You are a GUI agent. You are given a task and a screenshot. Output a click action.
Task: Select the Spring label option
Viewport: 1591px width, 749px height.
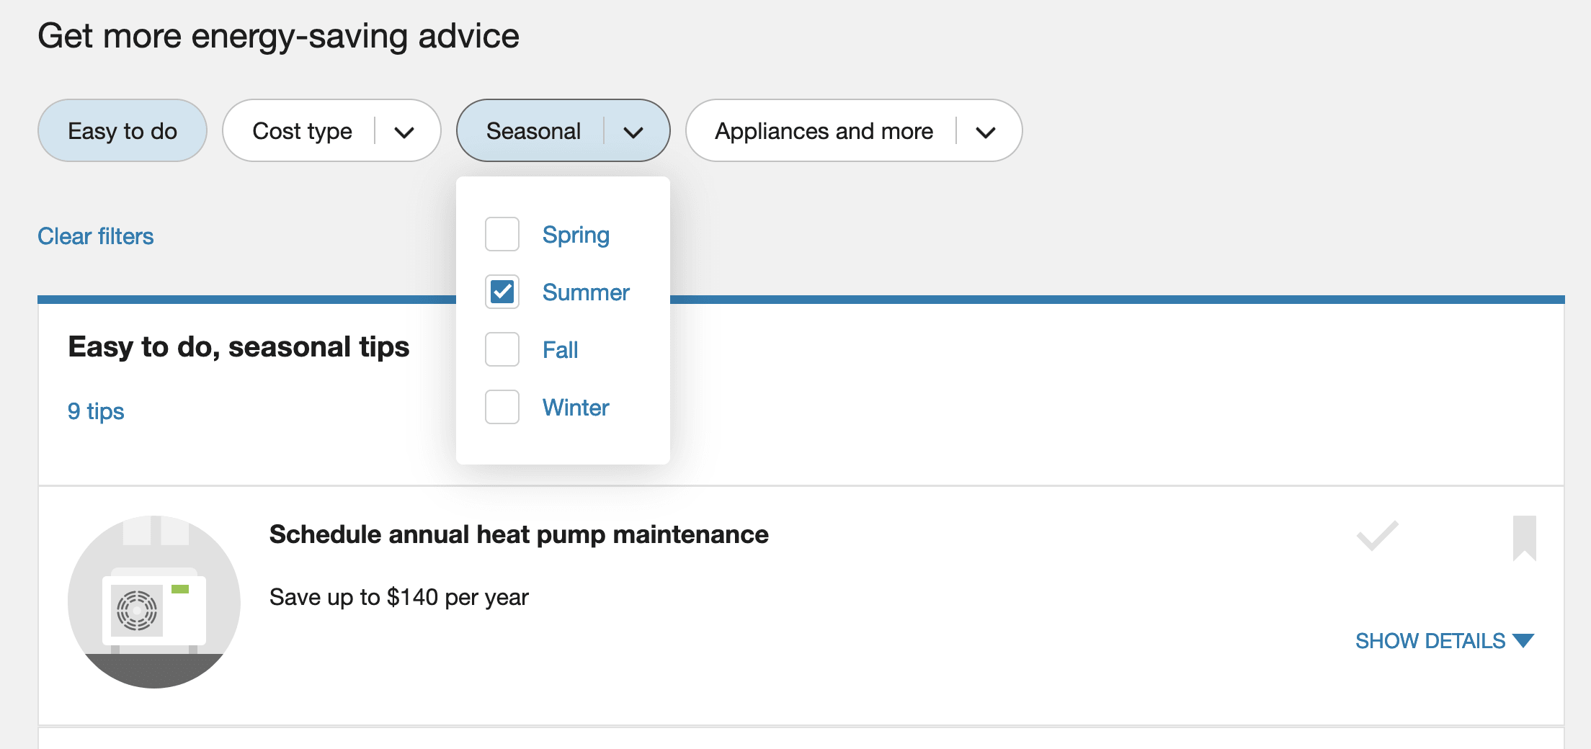576,236
